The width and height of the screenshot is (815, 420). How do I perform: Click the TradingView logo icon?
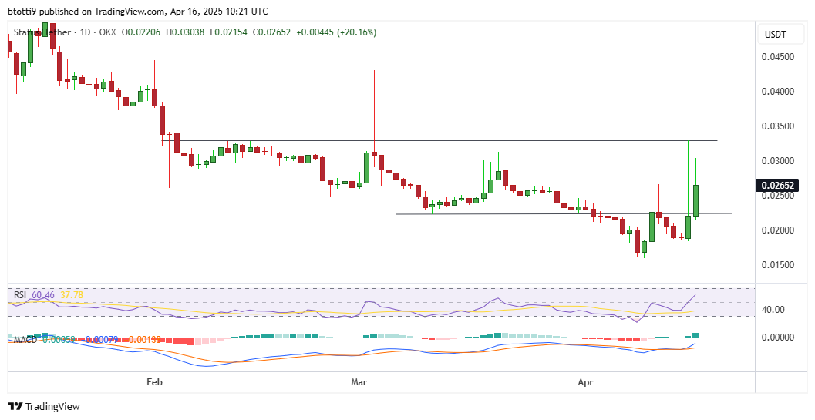[15, 406]
